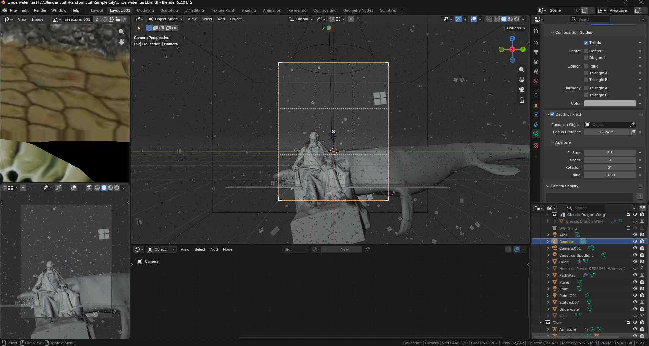Image resolution: width=649 pixels, height=346 pixels.
Task: Open the Node menu in node editor
Action: pyautogui.click(x=227, y=249)
